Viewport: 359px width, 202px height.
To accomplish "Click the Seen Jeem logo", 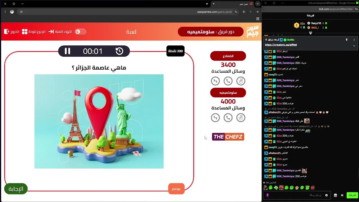I will [x=252, y=32].
